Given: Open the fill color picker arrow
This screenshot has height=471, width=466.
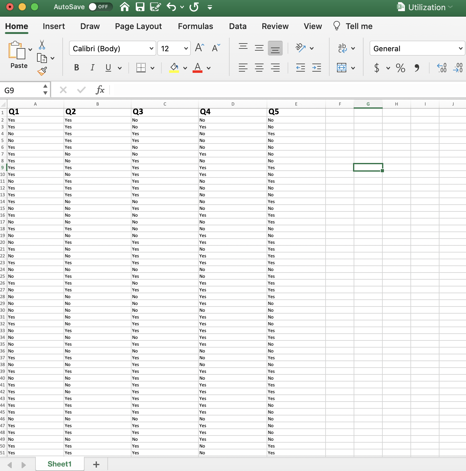Looking at the screenshot, I should [x=185, y=68].
